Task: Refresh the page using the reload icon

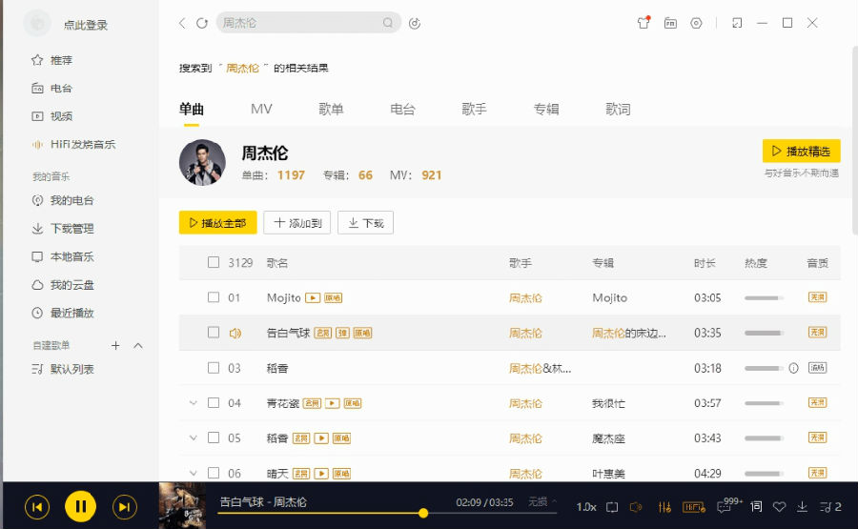Action: pyautogui.click(x=201, y=23)
